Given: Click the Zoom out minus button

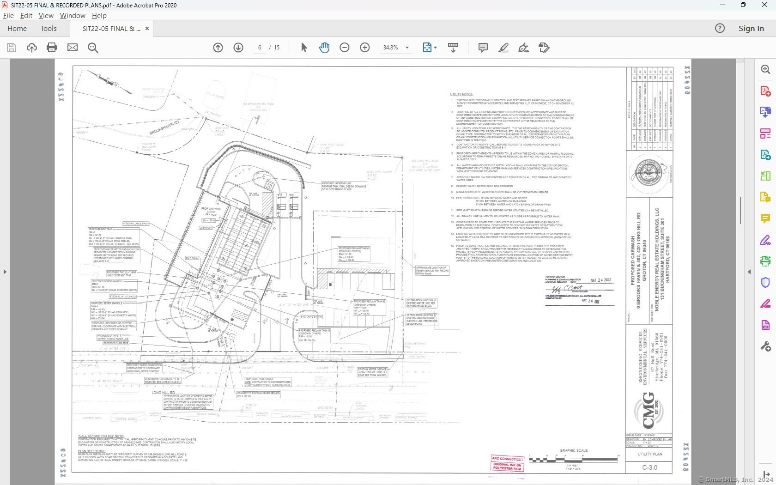Looking at the screenshot, I should pyautogui.click(x=345, y=48).
